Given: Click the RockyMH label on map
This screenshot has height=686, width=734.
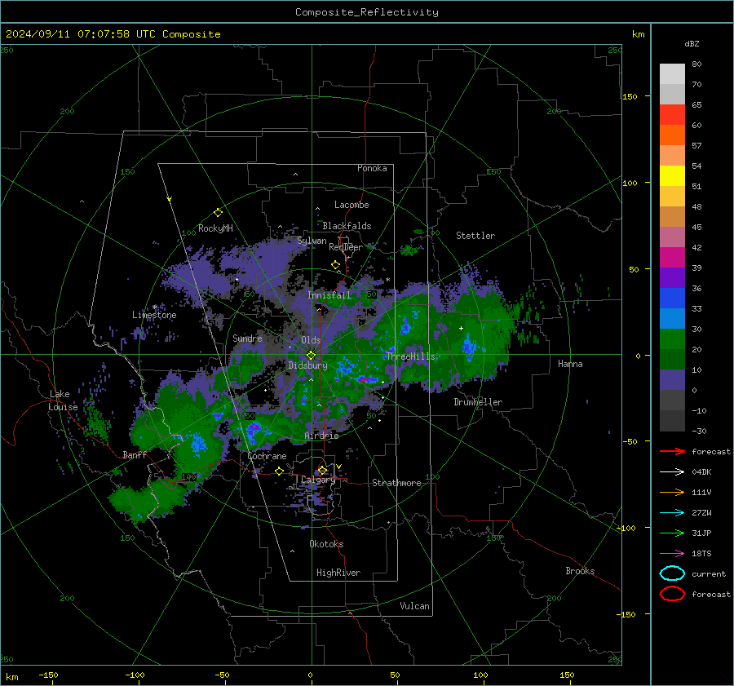Looking at the screenshot, I should tap(215, 228).
